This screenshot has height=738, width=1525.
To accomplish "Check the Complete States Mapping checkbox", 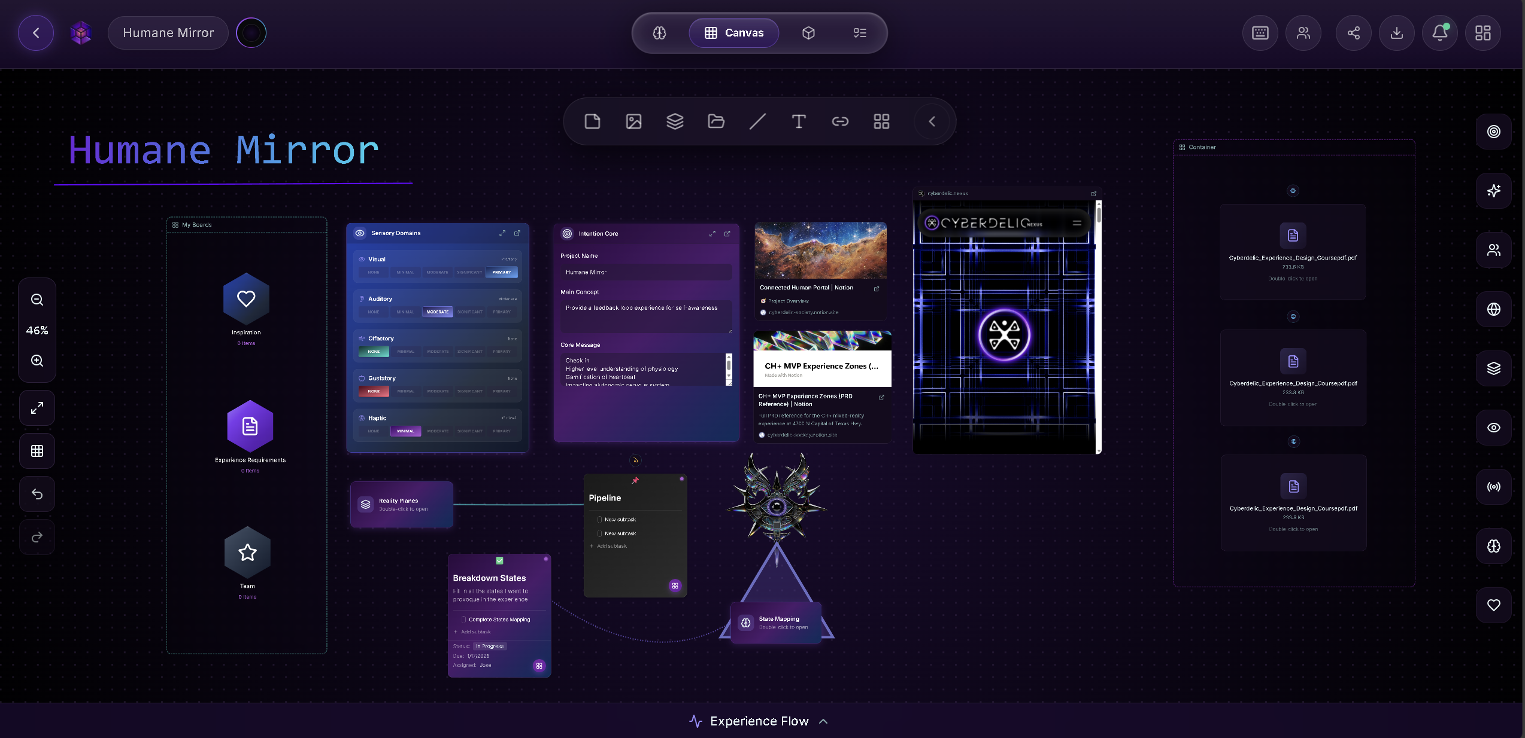I will click(463, 620).
